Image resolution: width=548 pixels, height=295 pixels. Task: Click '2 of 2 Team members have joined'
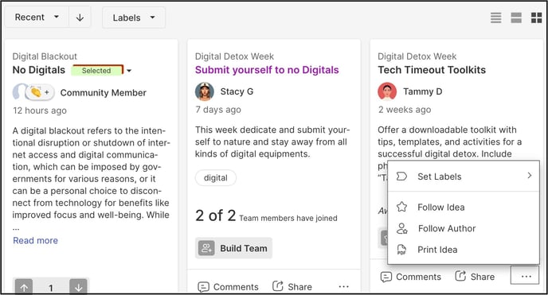click(x=266, y=216)
